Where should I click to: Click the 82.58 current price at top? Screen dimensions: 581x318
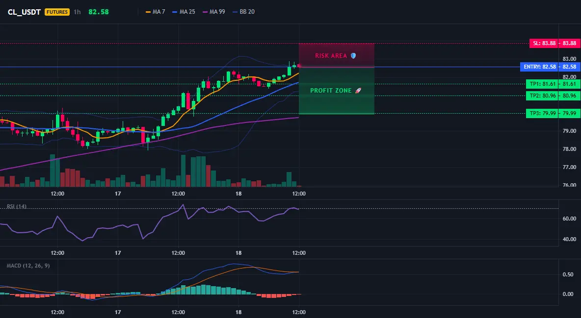[99, 12]
